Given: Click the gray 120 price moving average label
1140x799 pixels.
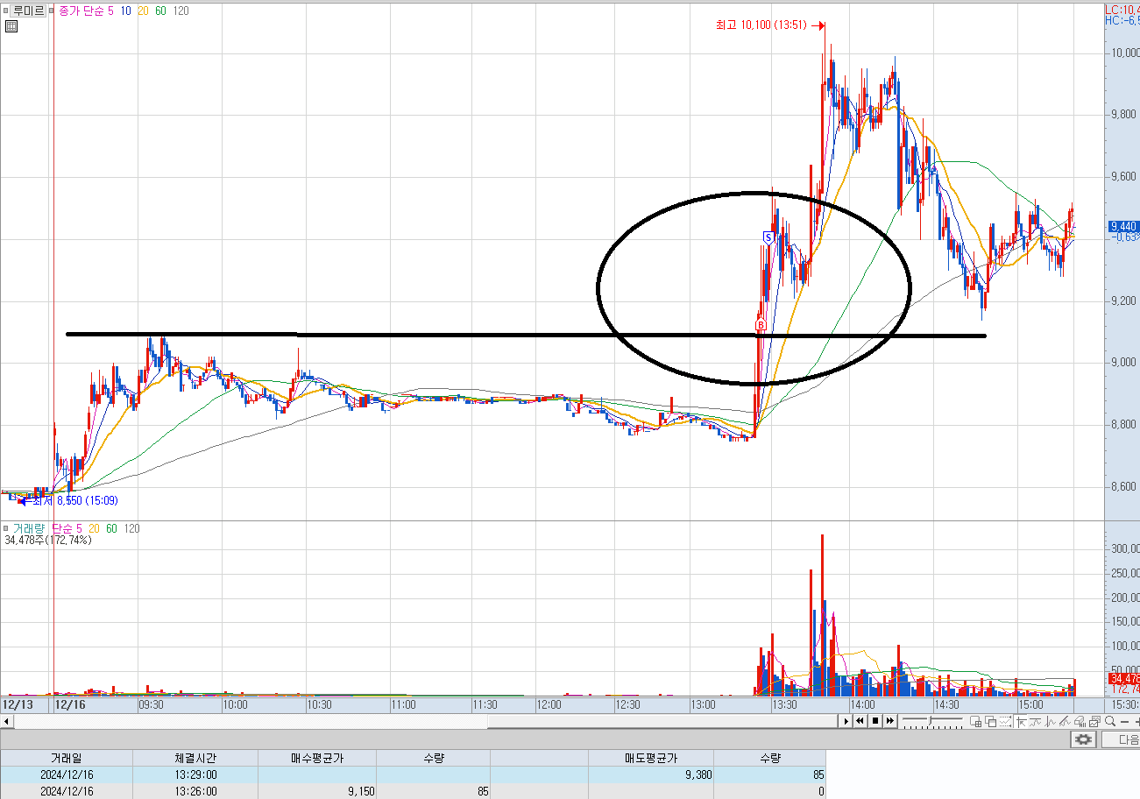Looking at the screenshot, I should (181, 11).
